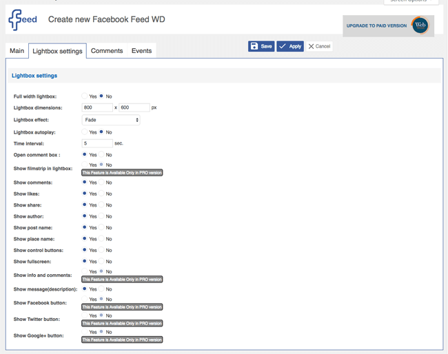
Task: Click the Facebook Feed WD logo icon
Action: coord(22,20)
